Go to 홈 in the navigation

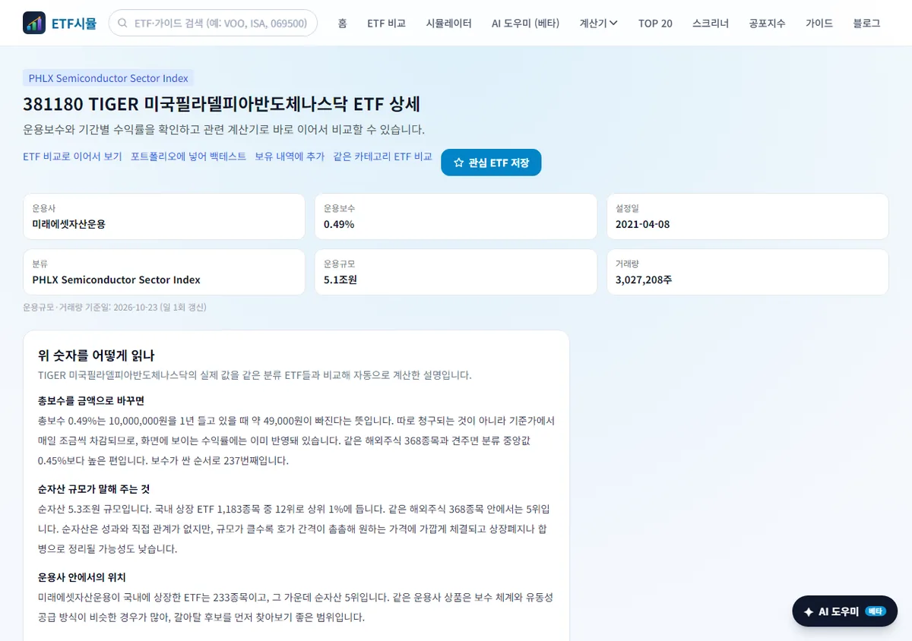[x=342, y=23]
